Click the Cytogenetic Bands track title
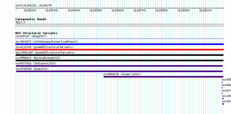This screenshot has height=114, width=231. [x=31, y=19]
